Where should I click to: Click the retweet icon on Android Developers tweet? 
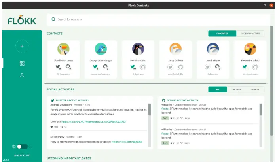pos(61,127)
